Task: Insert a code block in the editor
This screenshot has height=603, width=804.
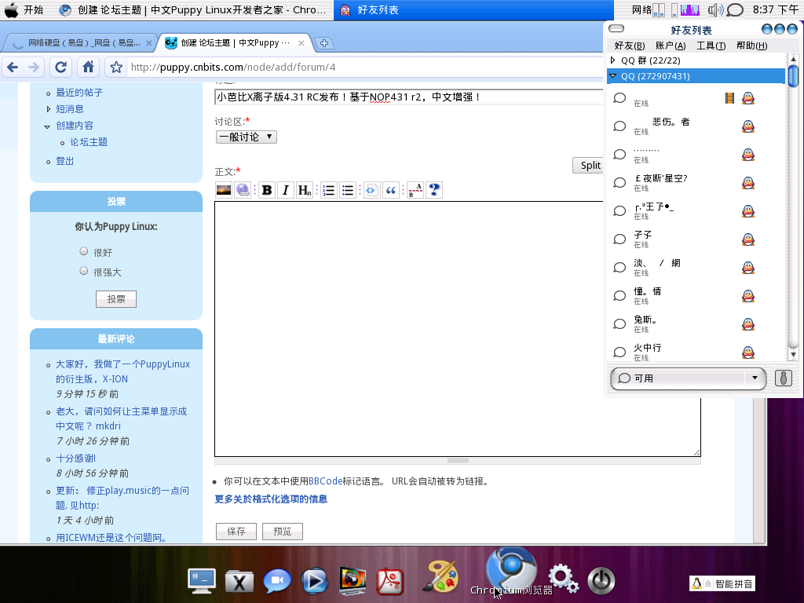Action: [371, 190]
